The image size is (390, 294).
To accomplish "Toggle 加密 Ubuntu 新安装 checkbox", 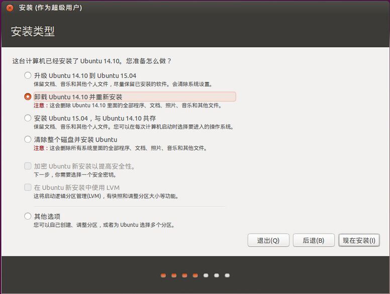I will (28, 166).
